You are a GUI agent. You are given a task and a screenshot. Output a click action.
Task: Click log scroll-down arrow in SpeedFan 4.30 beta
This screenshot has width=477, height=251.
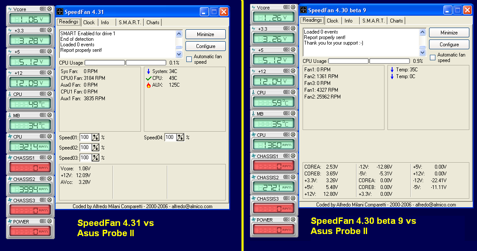[422, 52]
